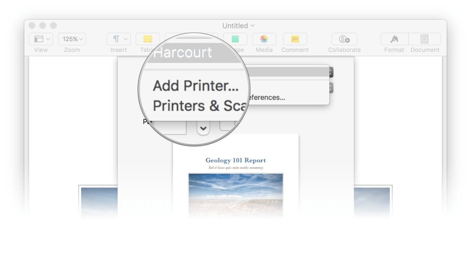Click the Collaborate icon

point(344,39)
